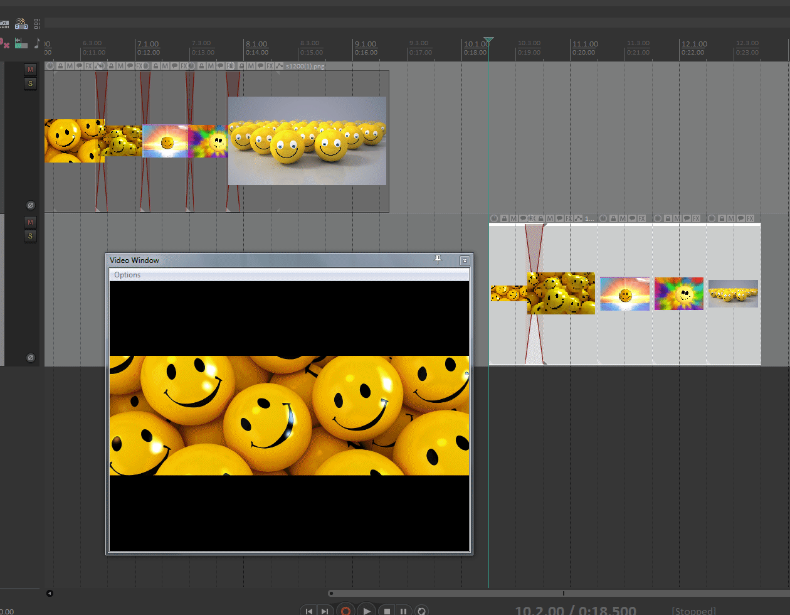Click ruler position 11.1.00
The height and width of the screenshot is (615, 790).
(585, 44)
